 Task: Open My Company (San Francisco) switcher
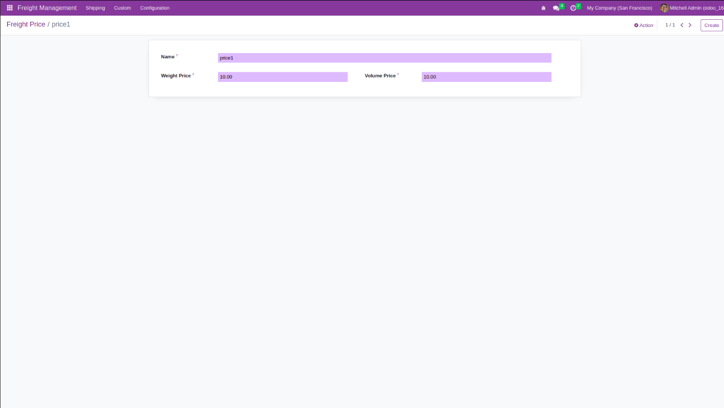[x=620, y=8]
